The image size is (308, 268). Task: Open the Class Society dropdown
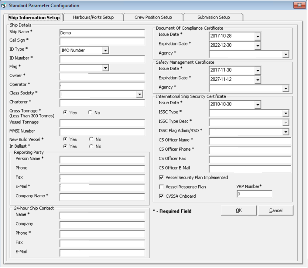click(140, 94)
